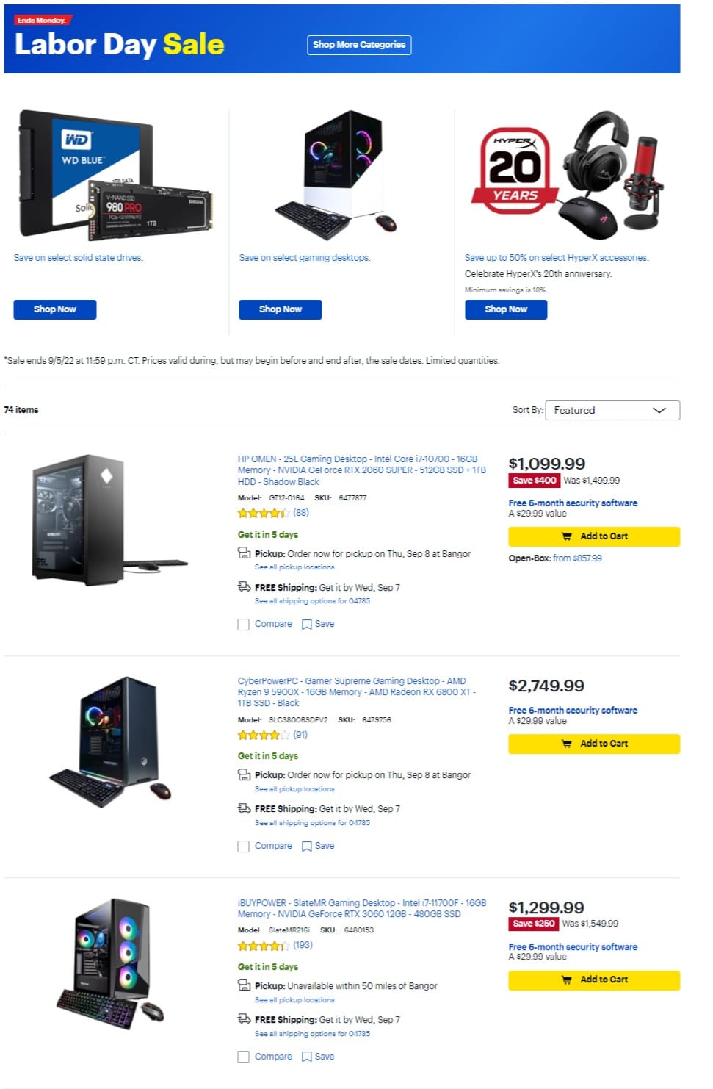Open Shop More Categories
This screenshot has height=1089, width=713.
coord(358,45)
